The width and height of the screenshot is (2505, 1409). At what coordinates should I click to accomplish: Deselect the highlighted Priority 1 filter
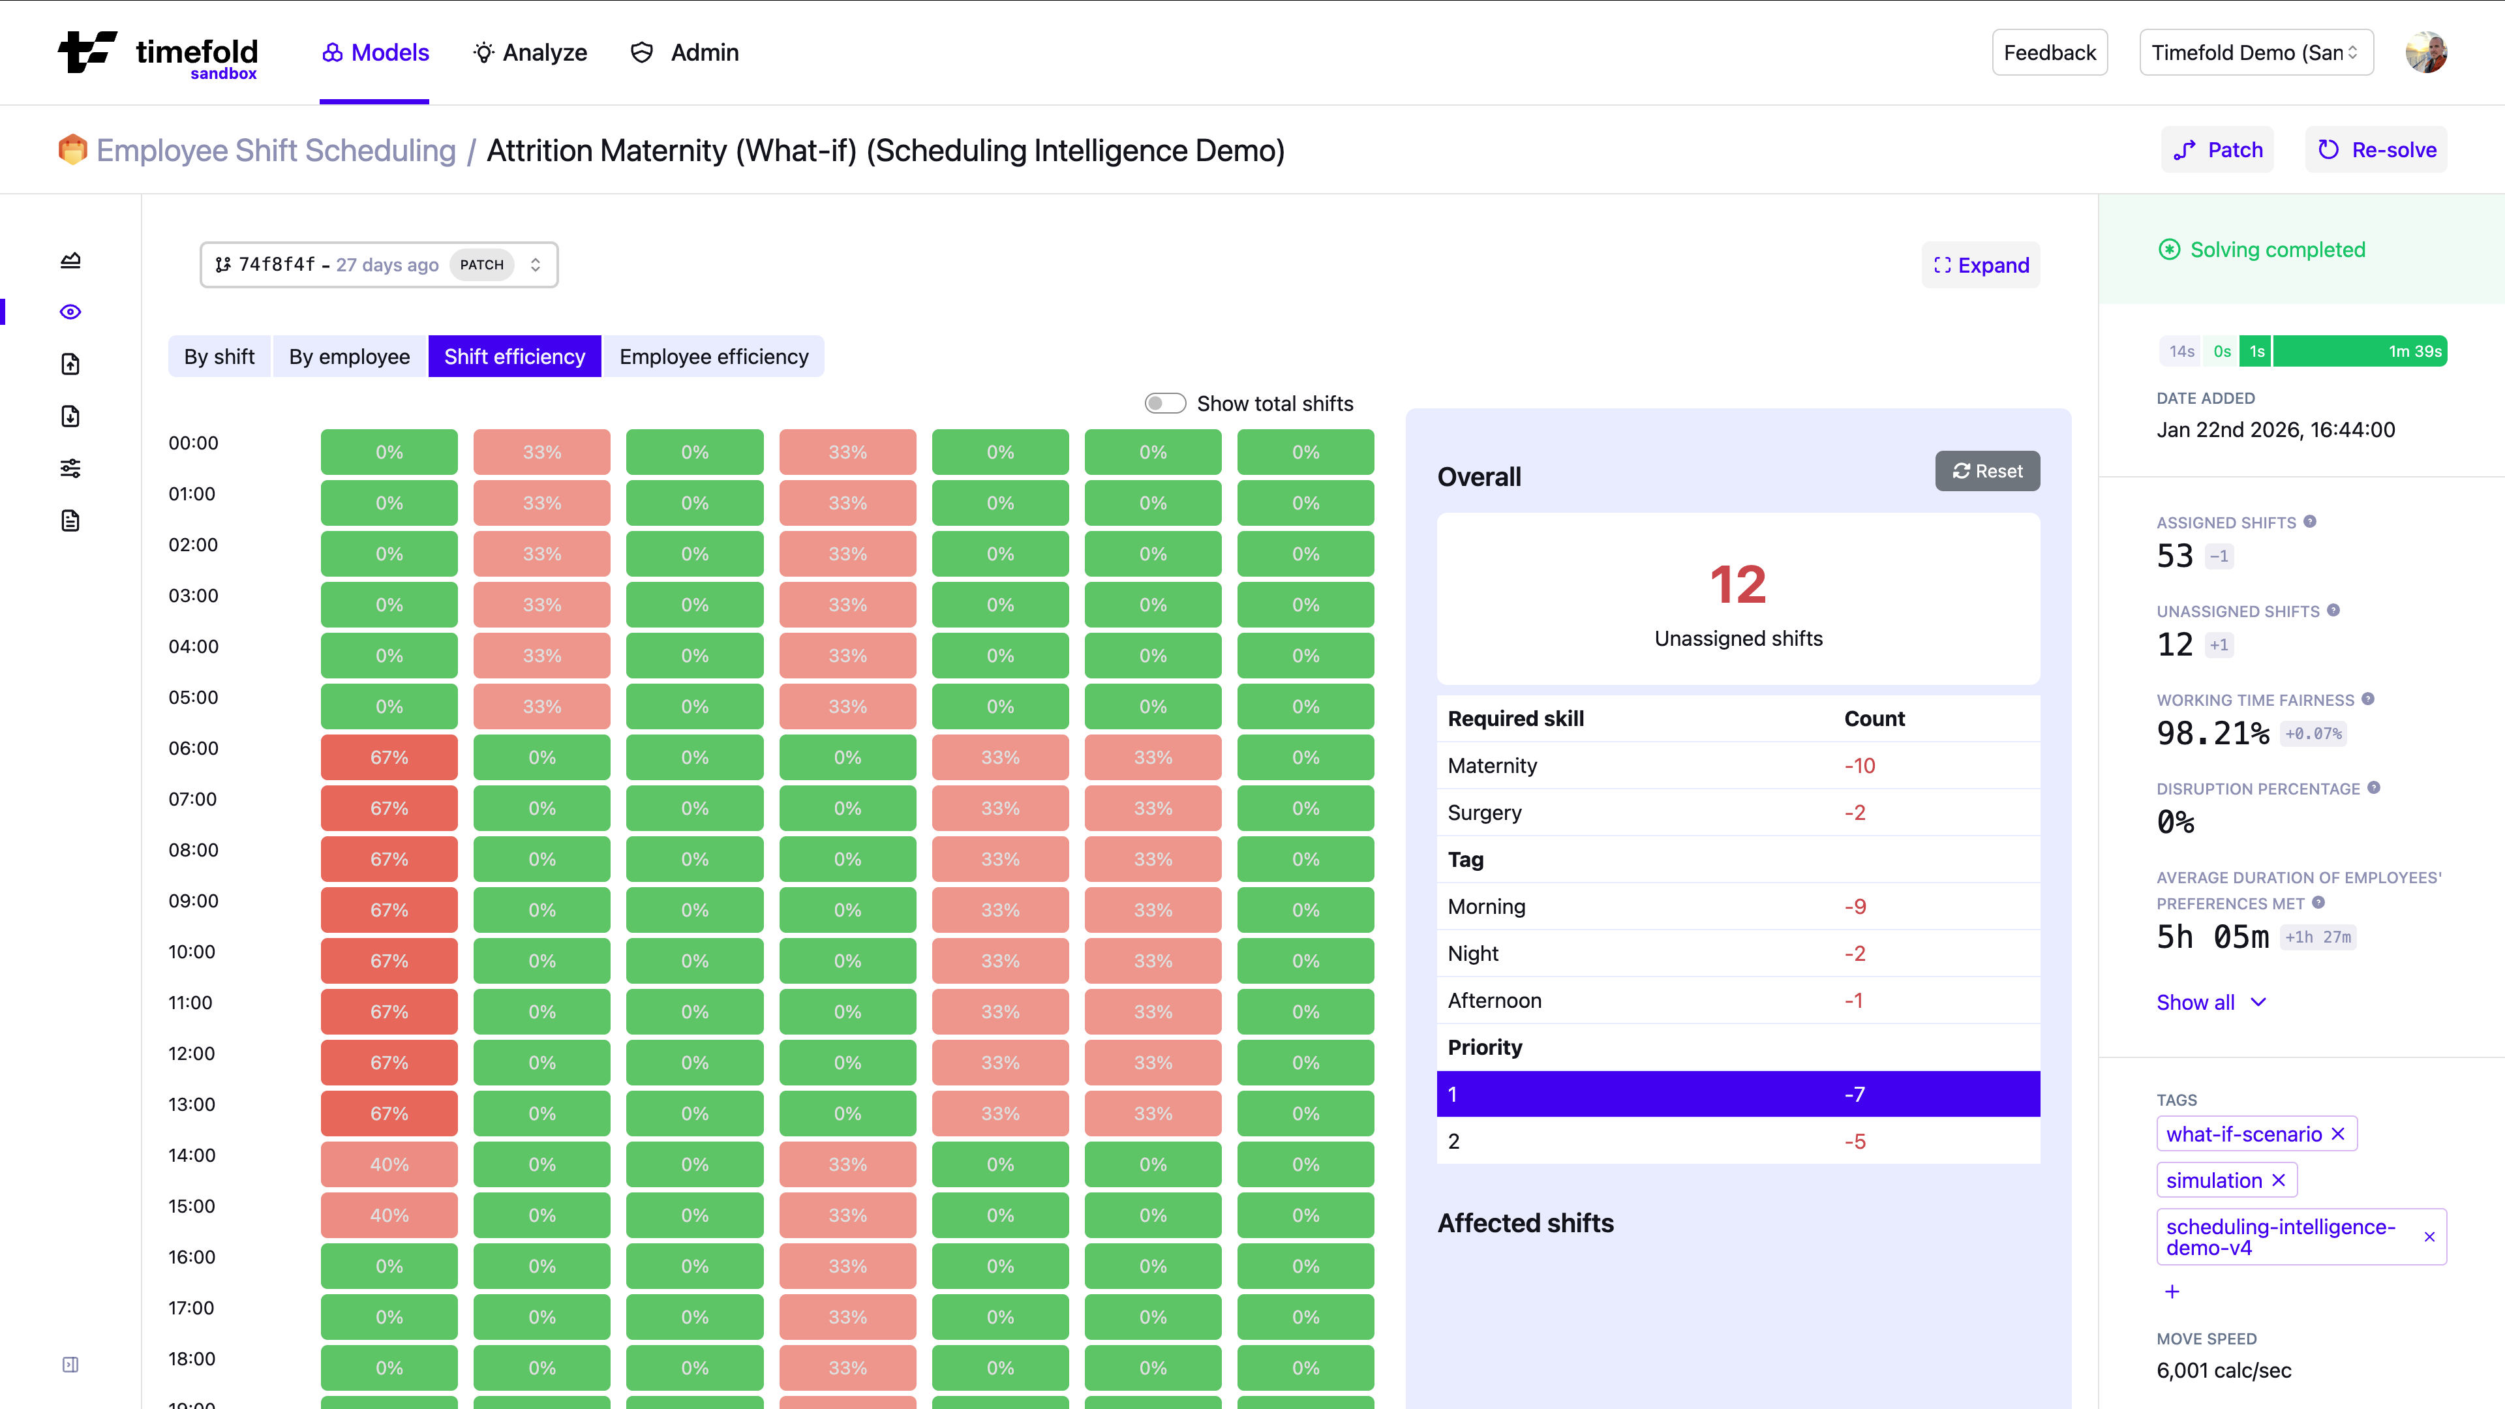[x=1738, y=1093]
